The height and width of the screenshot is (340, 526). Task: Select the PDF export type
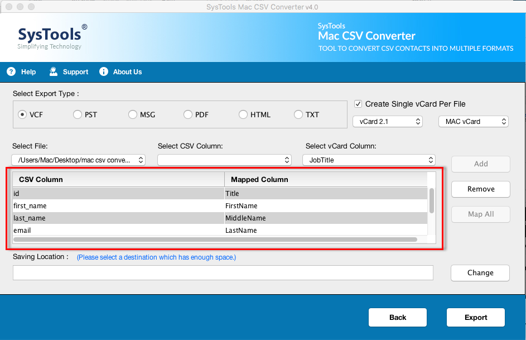[188, 114]
